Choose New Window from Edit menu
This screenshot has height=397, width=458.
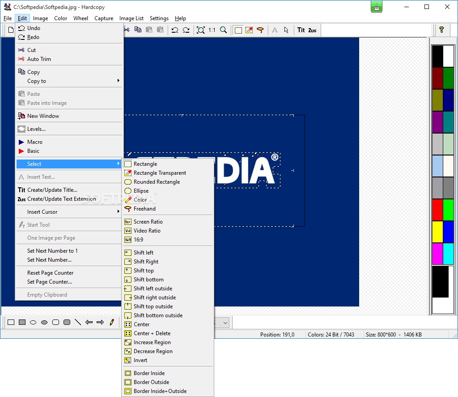69,116
